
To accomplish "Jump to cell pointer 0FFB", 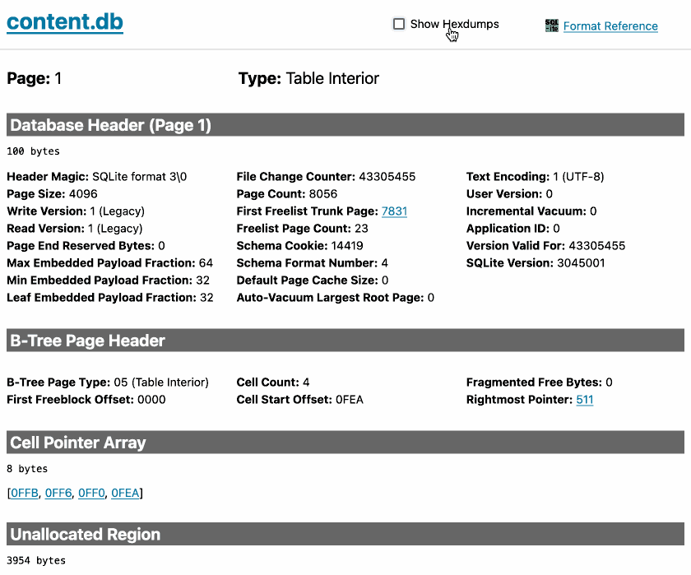I will coord(24,493).
